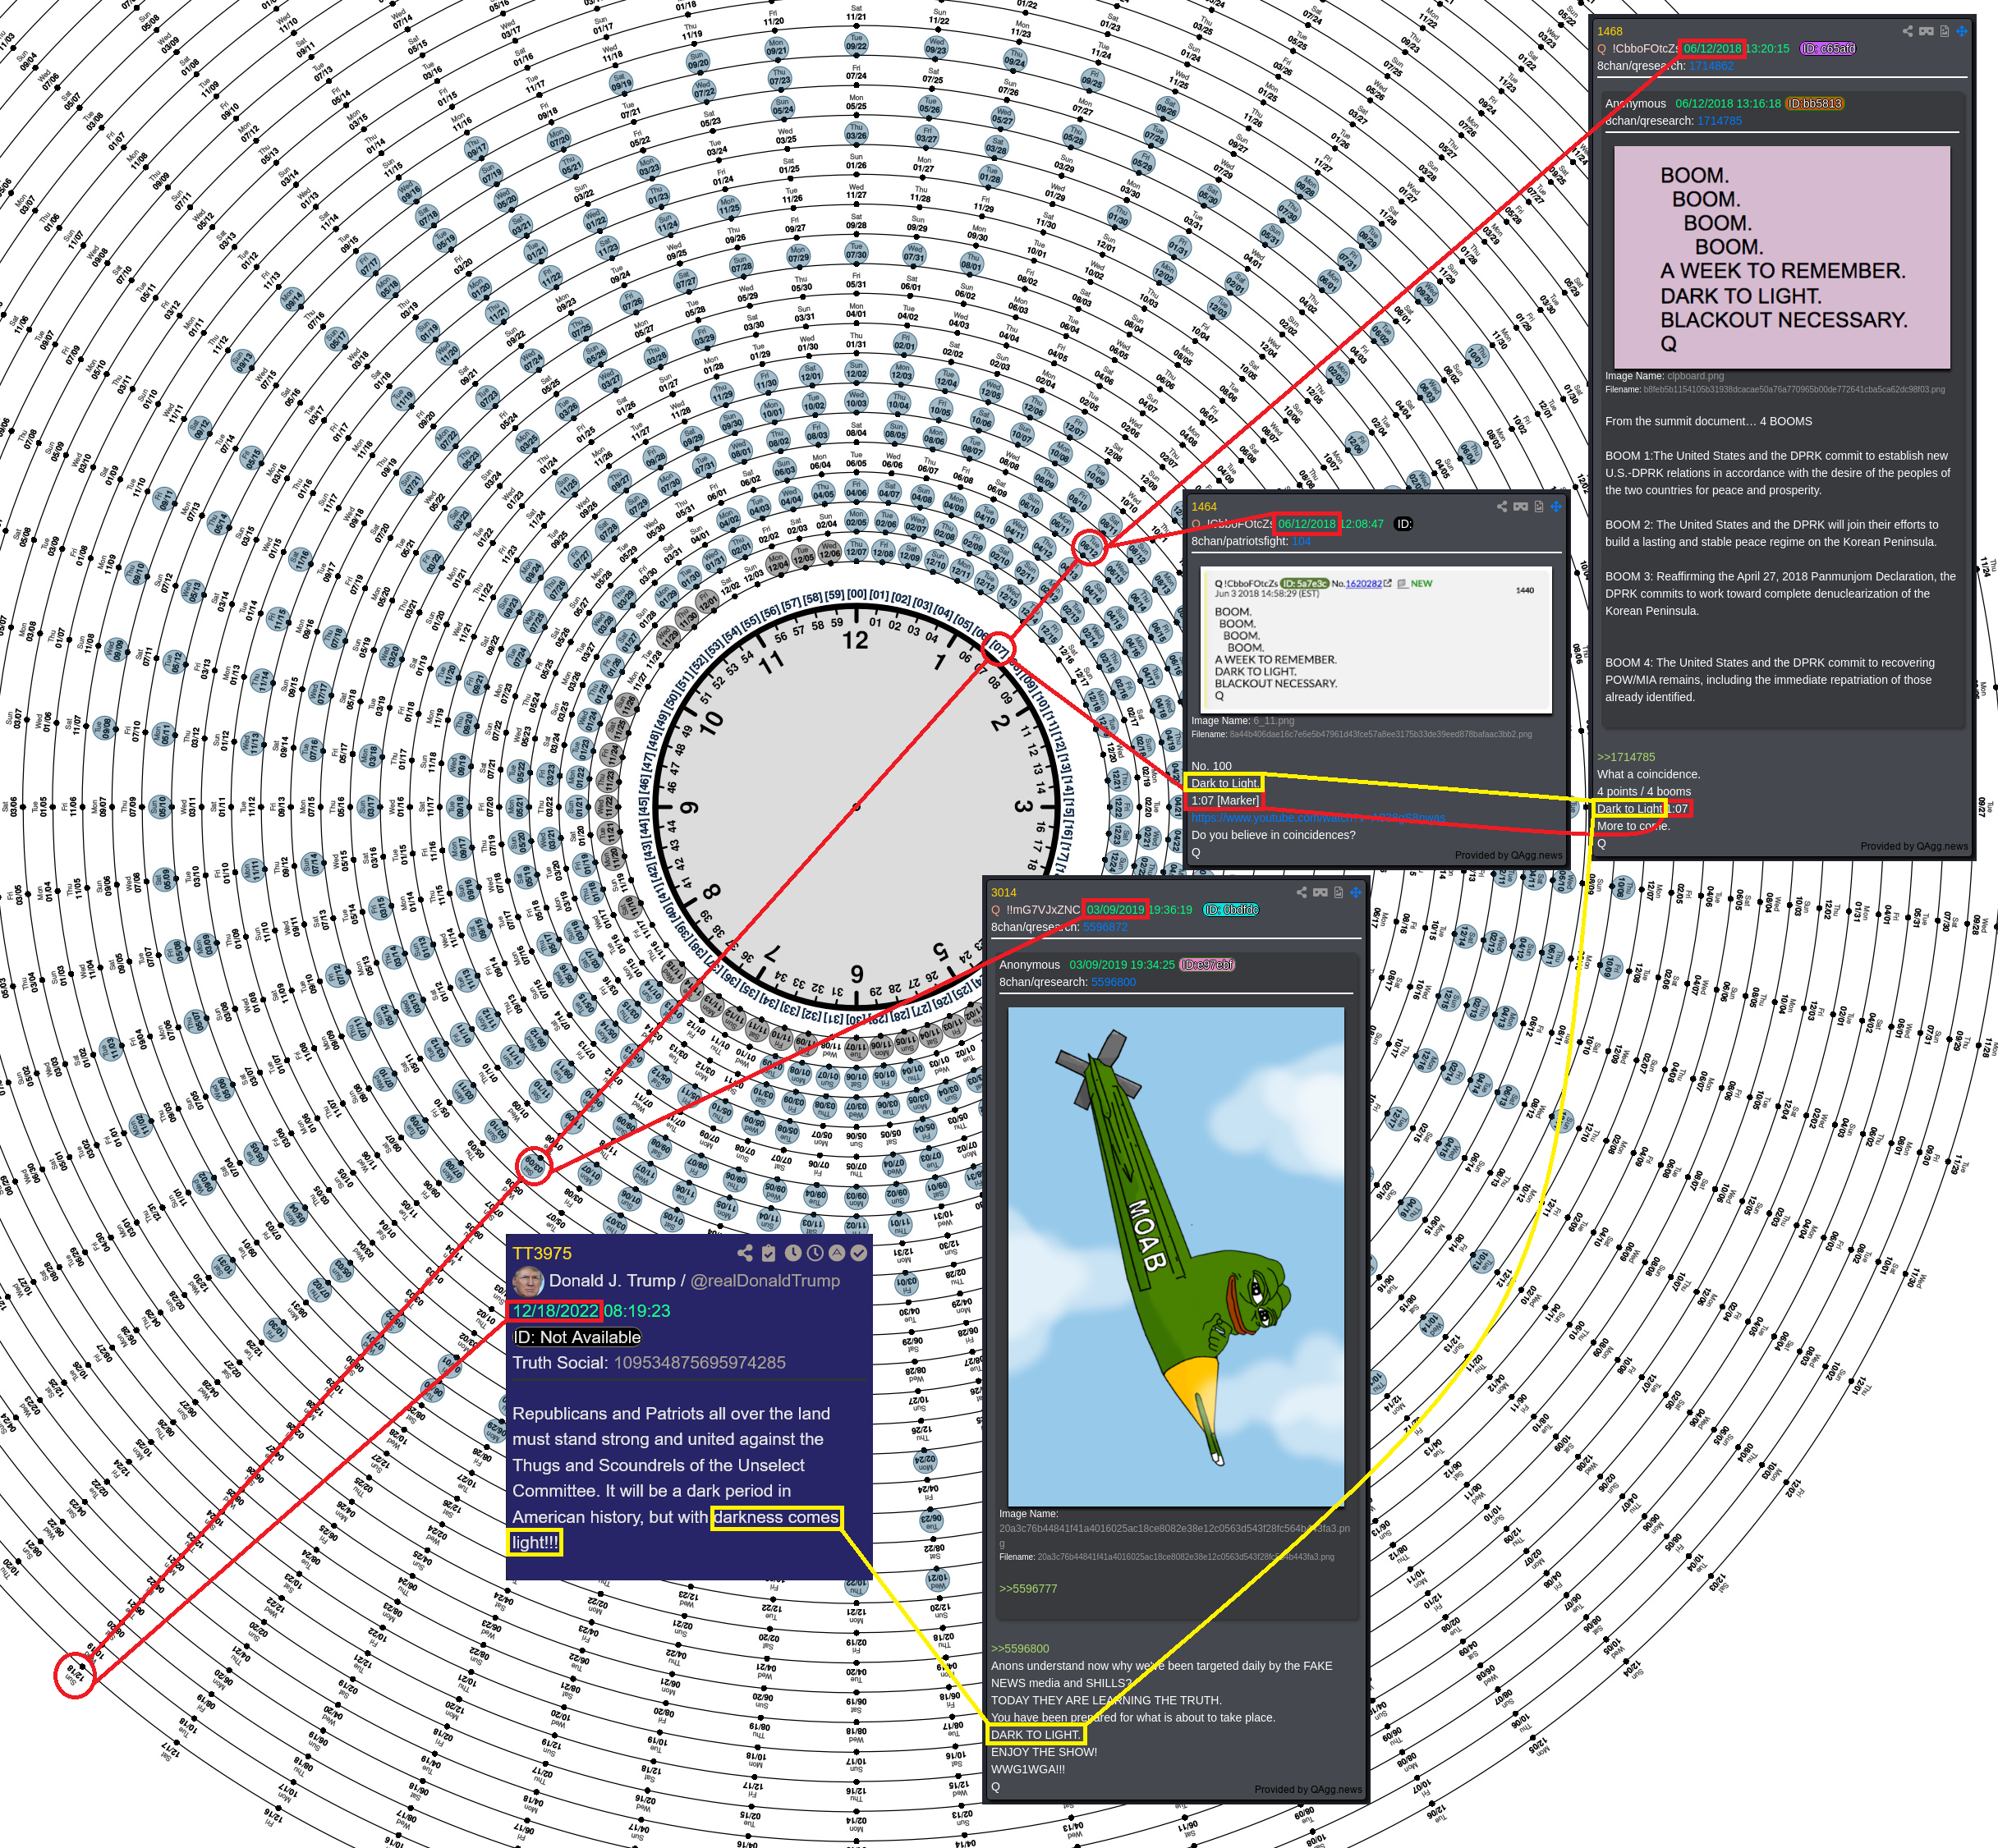Image resolution: width=1998 pixels, height=1848 pixels.
Task: Click 'DARK TO LIGHT.' line in post 3014
Action: click(1036, 1734)
